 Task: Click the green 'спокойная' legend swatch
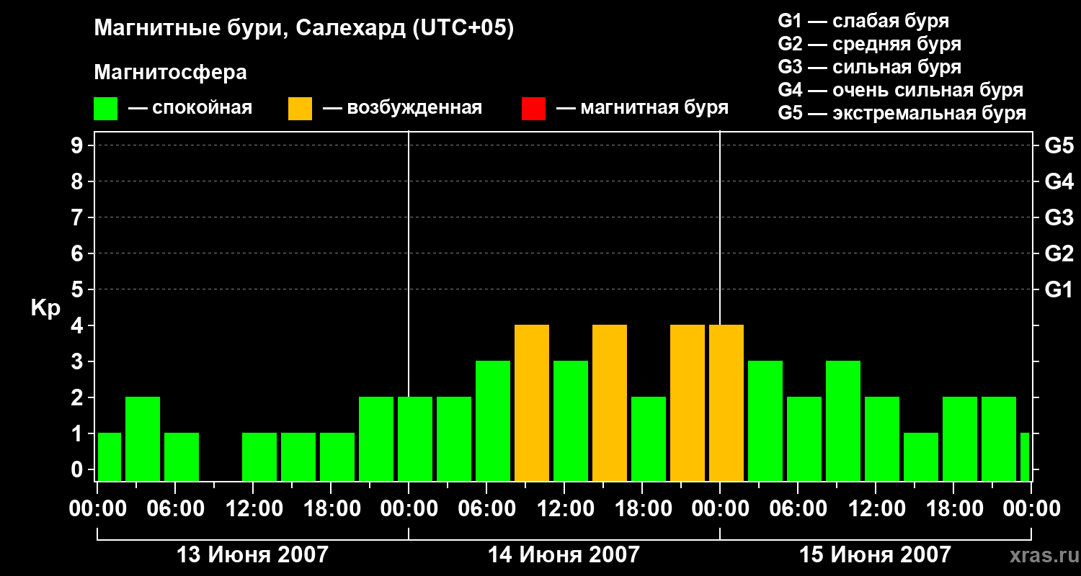[x=105, y=108]
